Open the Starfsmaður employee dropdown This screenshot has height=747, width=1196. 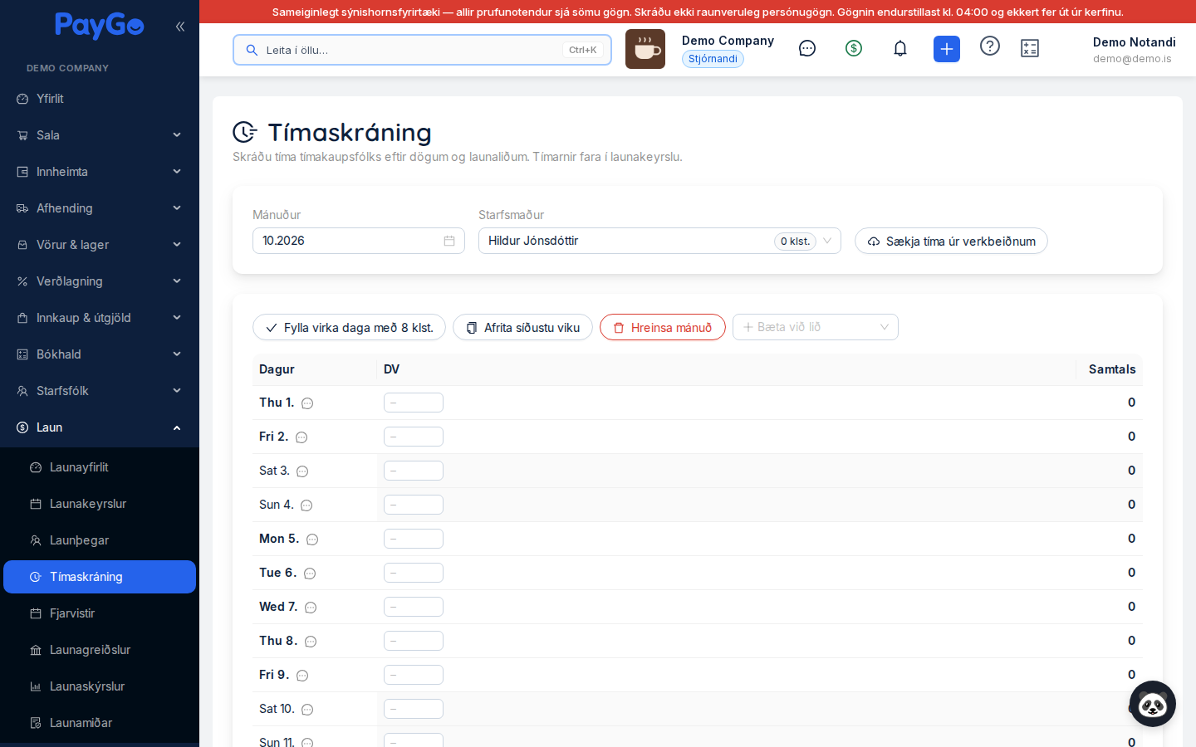point(659,241)
